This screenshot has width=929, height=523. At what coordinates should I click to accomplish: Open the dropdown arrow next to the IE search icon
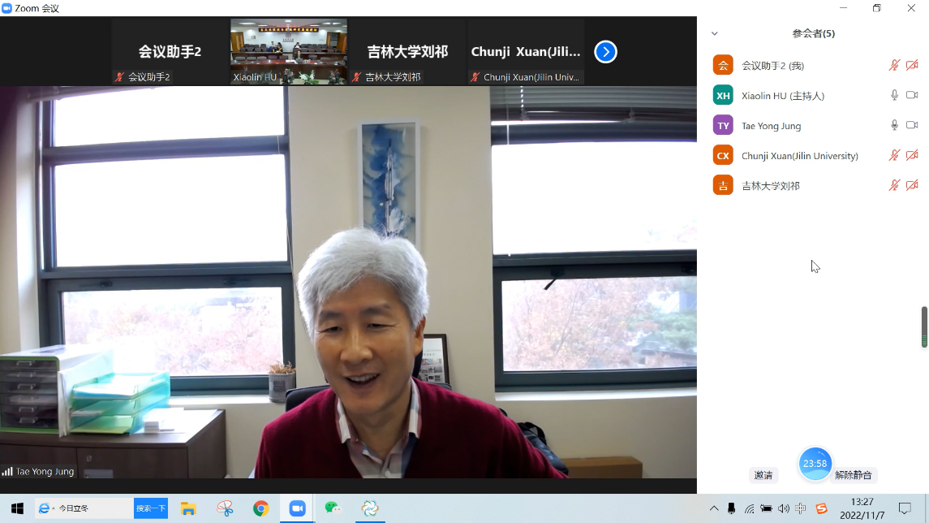pos(54,509)
